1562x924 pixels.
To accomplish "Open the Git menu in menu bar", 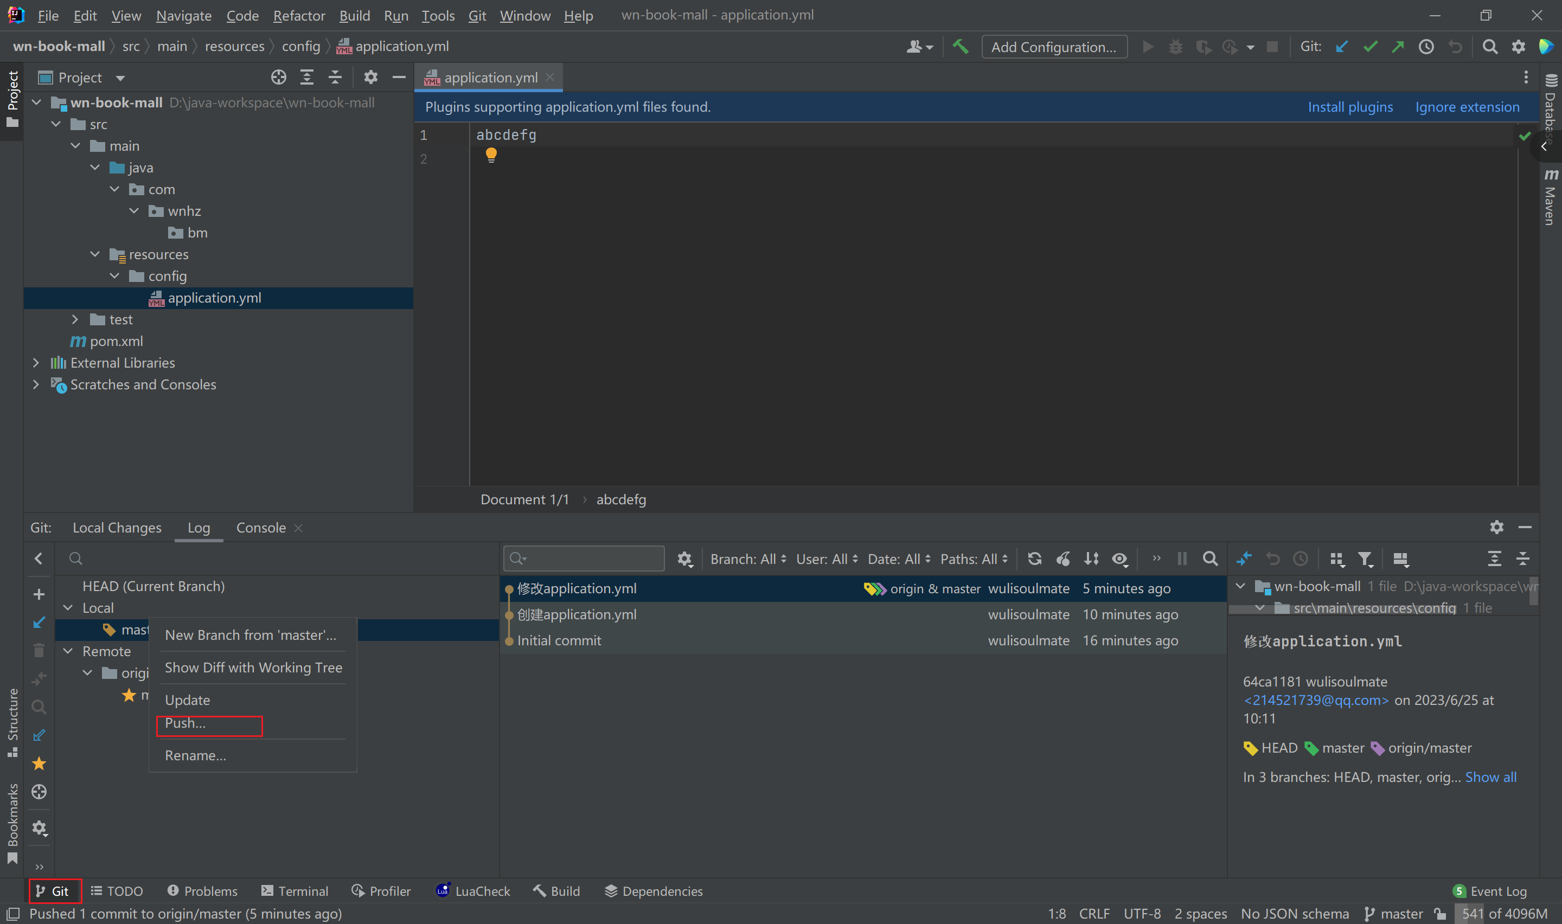I will tap(477, 16).
